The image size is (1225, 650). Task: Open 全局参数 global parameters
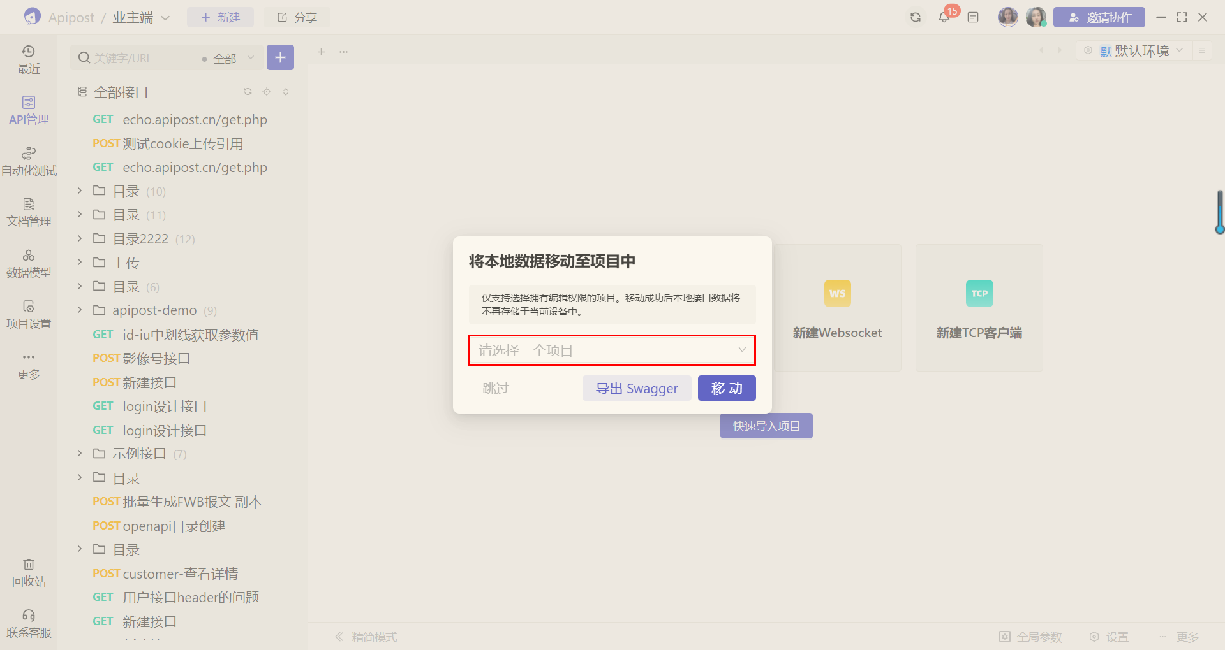tap(1030, 637)
